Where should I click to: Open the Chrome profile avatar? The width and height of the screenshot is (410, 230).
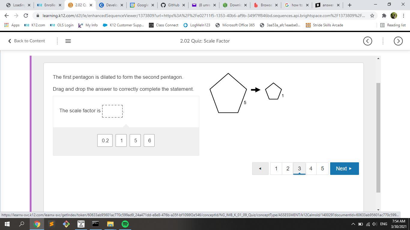click(394, 16)
